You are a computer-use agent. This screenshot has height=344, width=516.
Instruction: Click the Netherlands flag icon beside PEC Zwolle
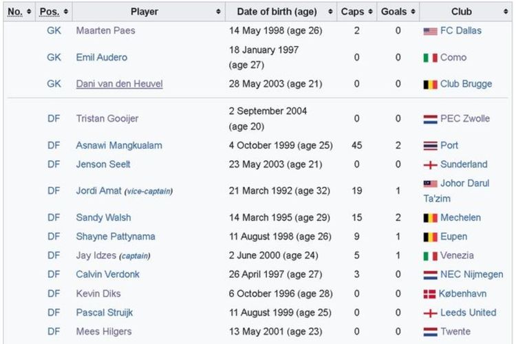pos(430,119)
